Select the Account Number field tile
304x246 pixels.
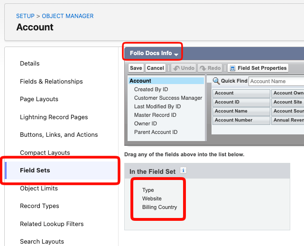(x=241, y=120)
